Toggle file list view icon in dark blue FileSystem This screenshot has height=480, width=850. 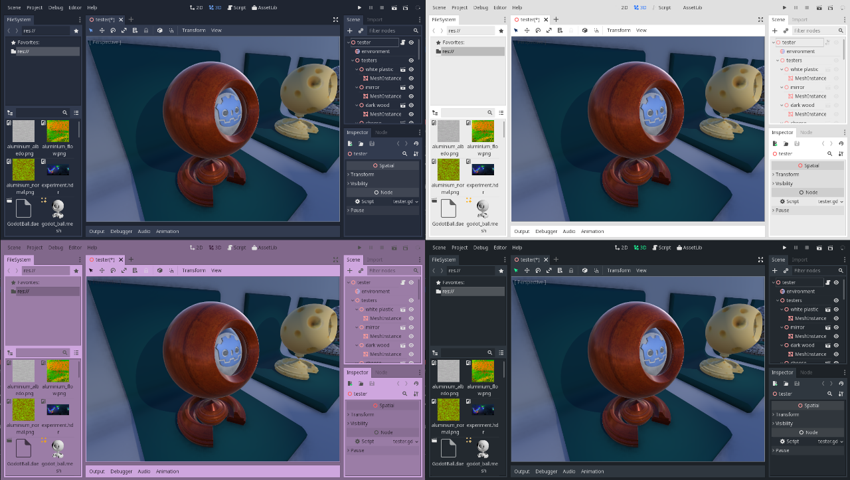tap(76, 113)
